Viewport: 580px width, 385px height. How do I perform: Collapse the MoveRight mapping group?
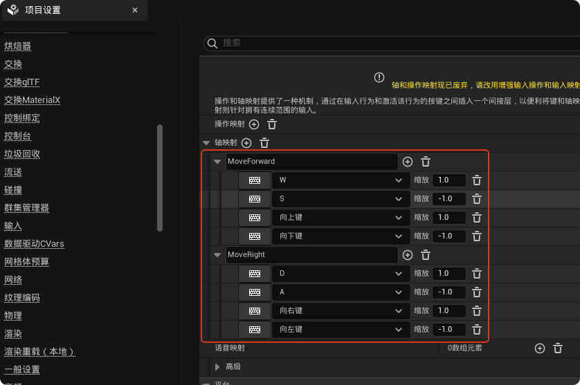217,255
